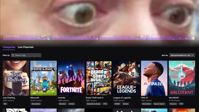Select the Action tag under Fortnite
The height and width of the screenshot is (112, 199).
[x=72, y=104]
